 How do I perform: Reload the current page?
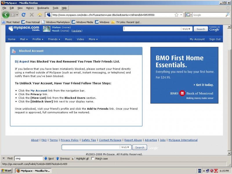[x=23, y=15]
